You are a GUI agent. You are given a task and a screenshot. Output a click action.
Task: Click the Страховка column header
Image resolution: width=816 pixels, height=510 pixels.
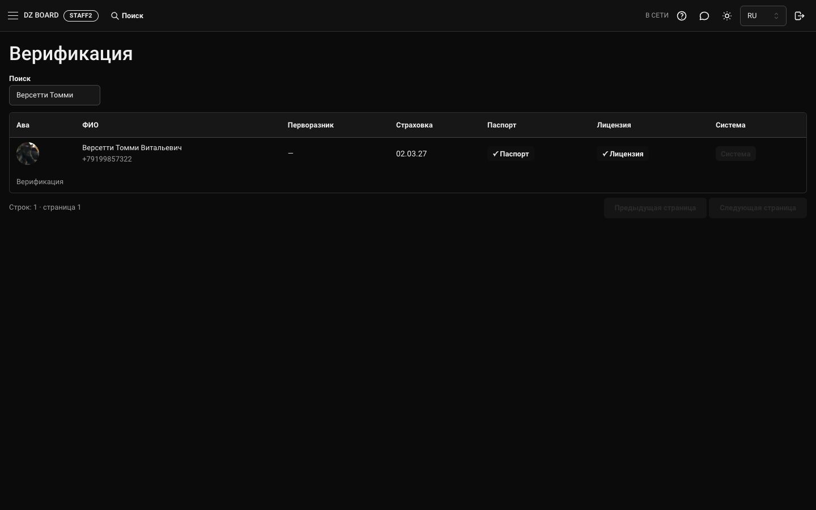pyautogui.click(x=414, y=125)
